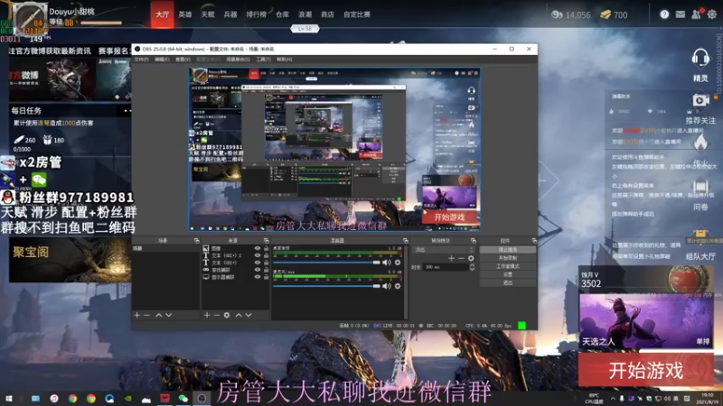Viewport: 723px width, 406px height.
Task: Open microphone/Aux settings gear in mixer
Action: pos(398,286)
